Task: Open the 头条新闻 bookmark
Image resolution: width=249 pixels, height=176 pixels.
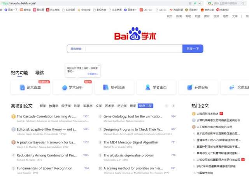Action: coord(115,10)
